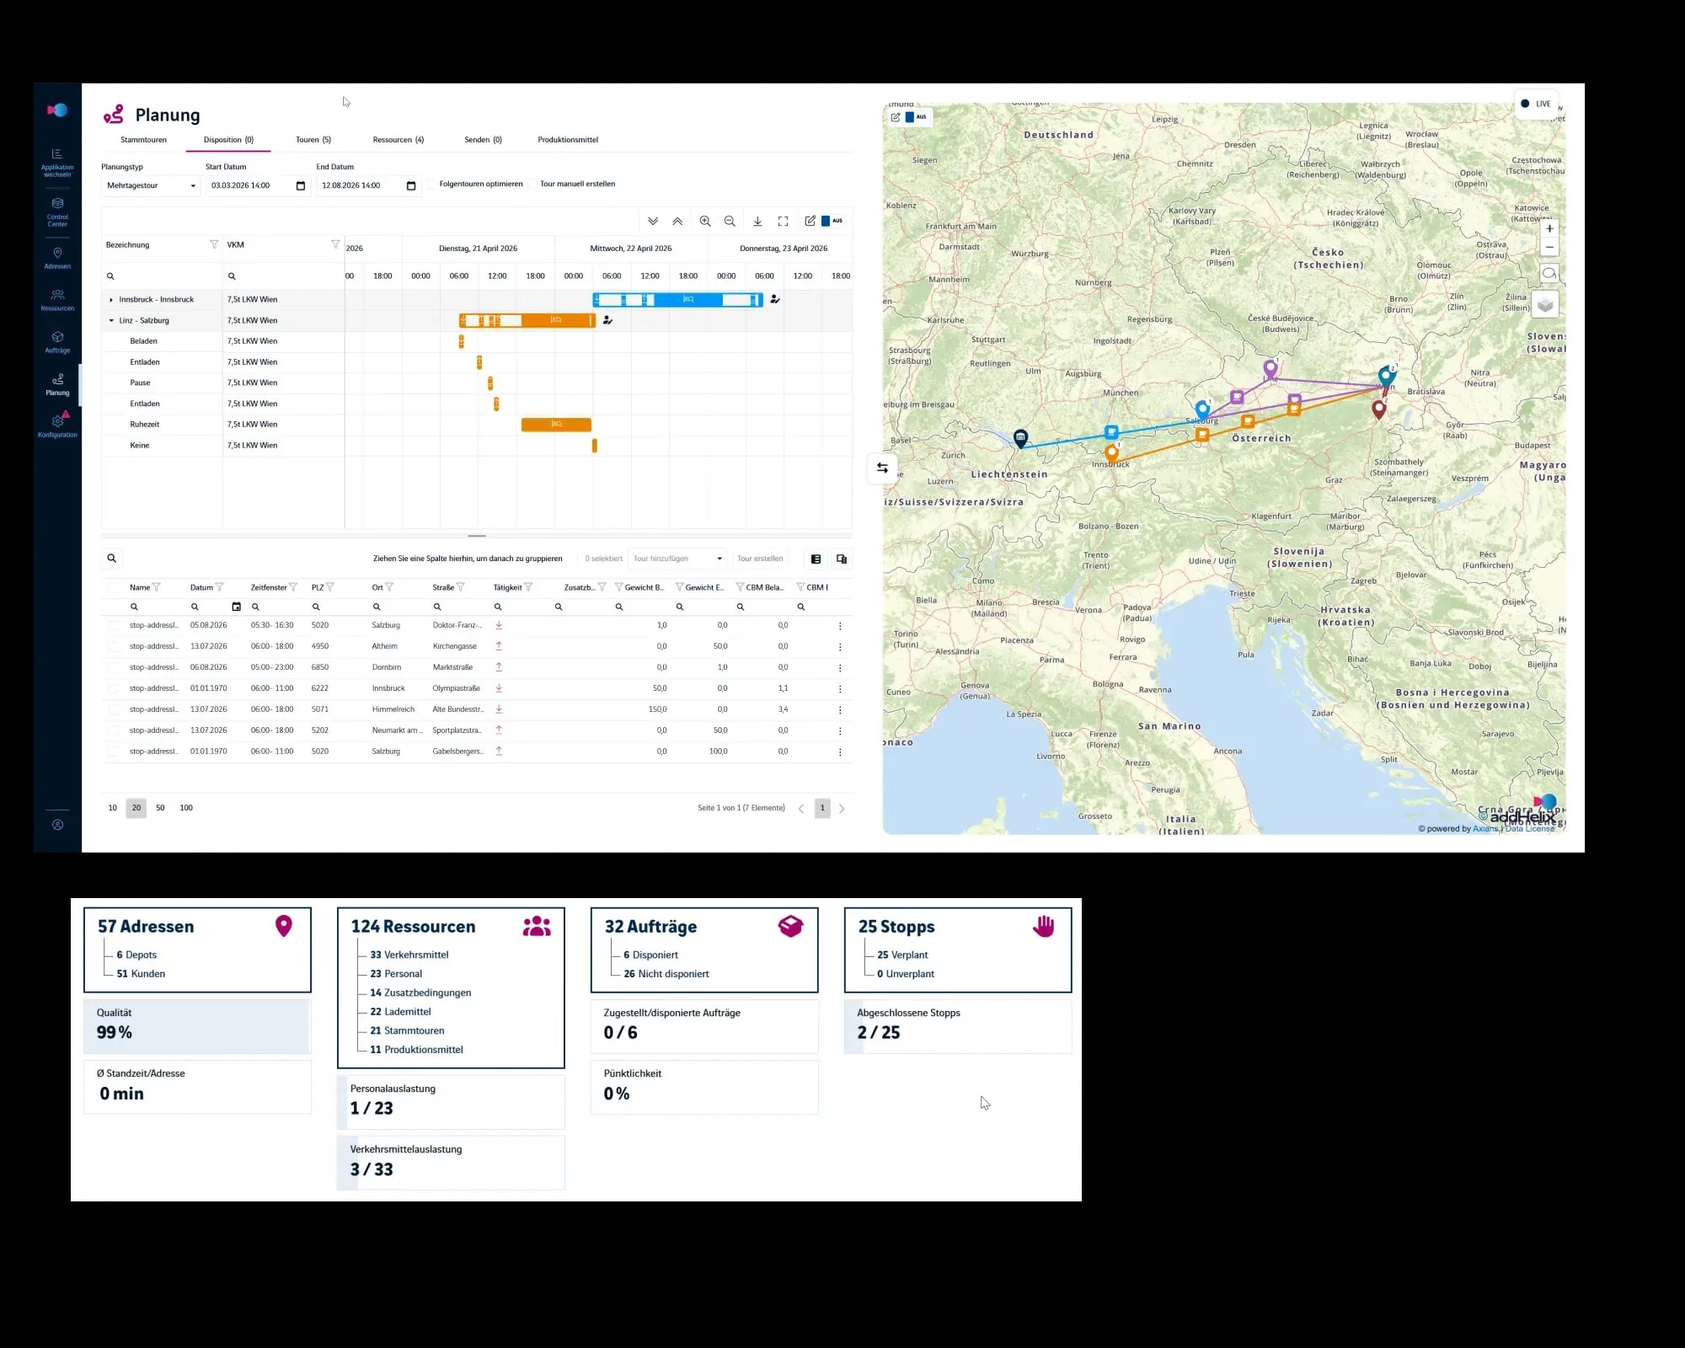This screenshot has width=1685, height=1348.
Task: Open the End Datum calendar picker
Action: pyautogui.click(x=411, y=185)
